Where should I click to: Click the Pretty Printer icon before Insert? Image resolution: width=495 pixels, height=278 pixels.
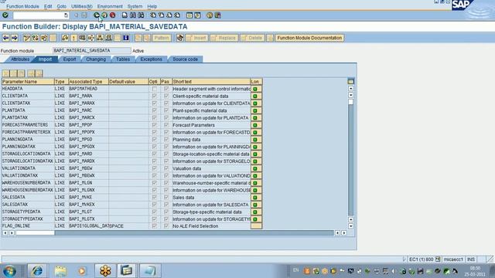click(180, 38)
